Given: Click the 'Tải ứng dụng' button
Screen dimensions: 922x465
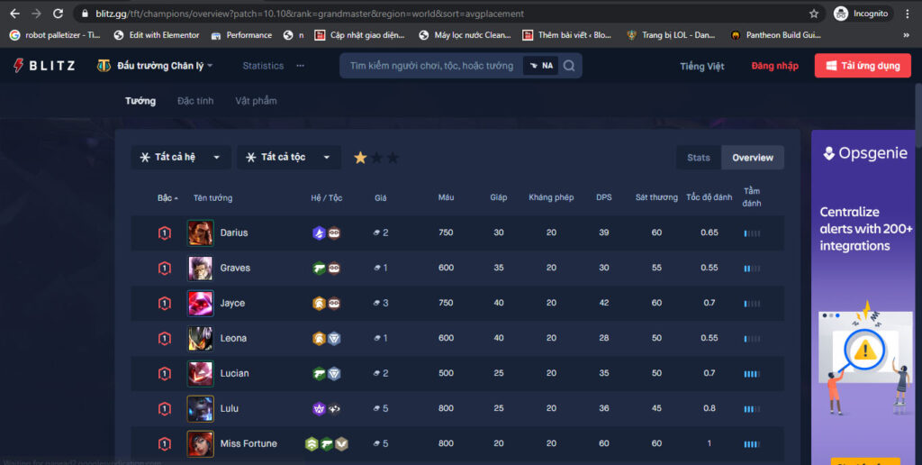Looking at the screenshot, I should (863, 66).
